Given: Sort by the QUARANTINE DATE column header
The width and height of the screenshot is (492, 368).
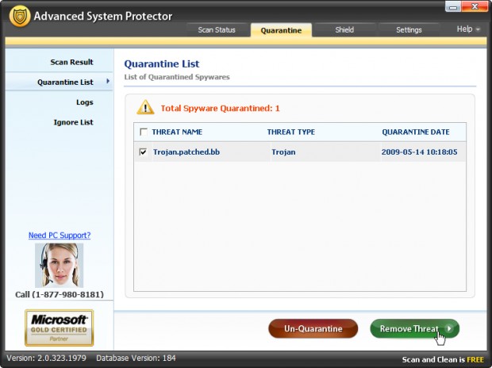Looking at the screenshot, I should tap(416, 132).
